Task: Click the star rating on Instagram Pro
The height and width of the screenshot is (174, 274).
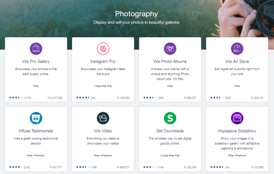Action: pyautogui.click(x=83, y=98)
